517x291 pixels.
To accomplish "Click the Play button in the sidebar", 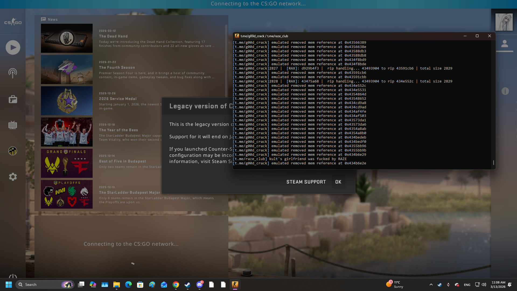I will 13,47.
